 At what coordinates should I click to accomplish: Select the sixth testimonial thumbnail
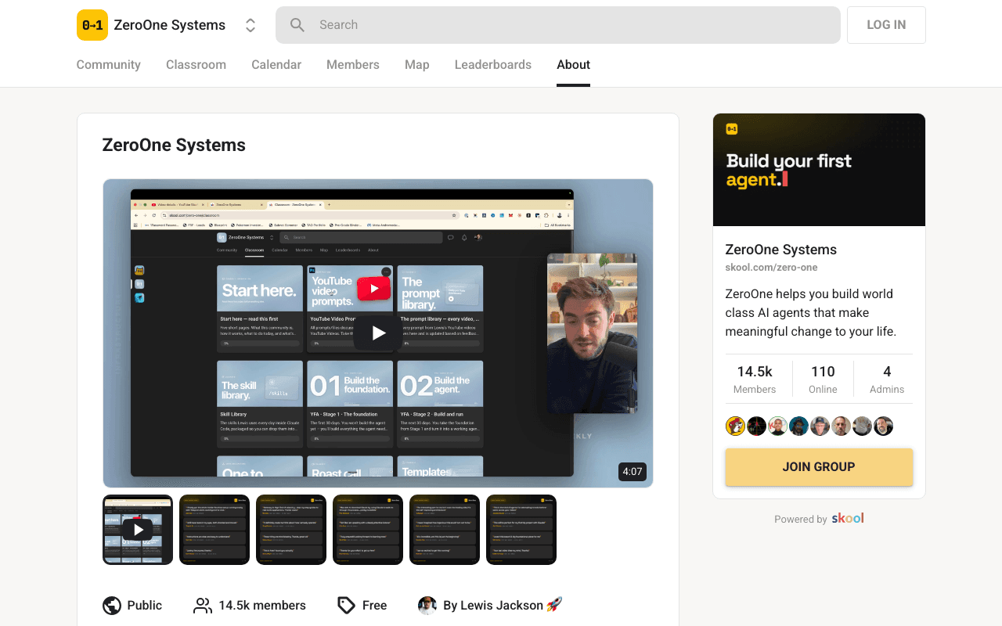tap(521, 530)
